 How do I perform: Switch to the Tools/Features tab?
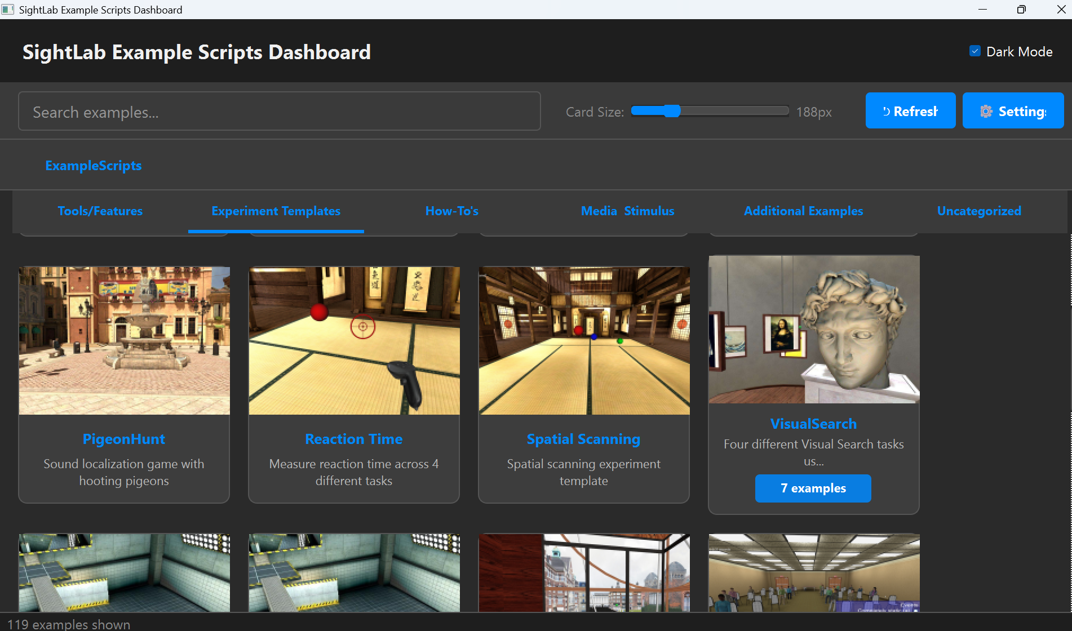click(x=100, y=211)
